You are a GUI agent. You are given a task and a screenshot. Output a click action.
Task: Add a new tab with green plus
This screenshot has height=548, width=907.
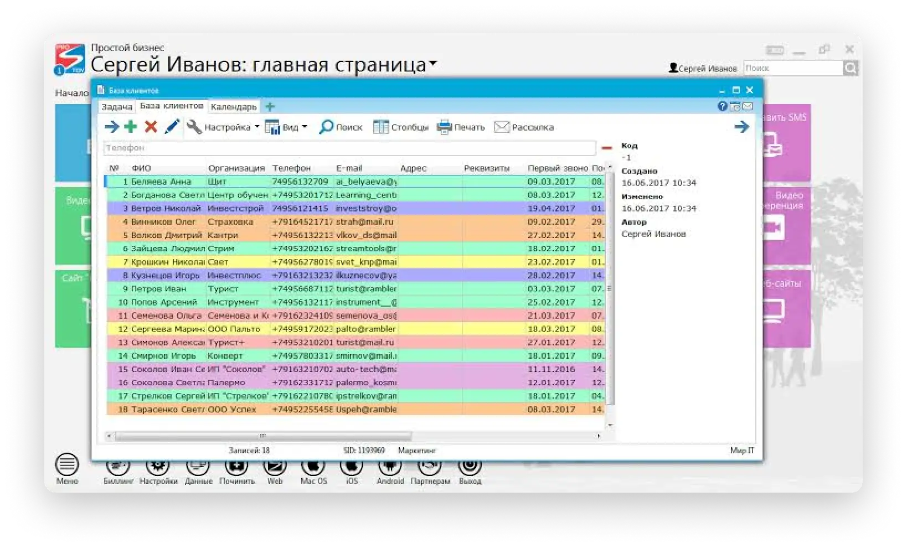[x=270, y=106]
